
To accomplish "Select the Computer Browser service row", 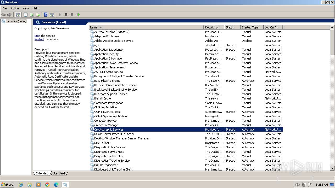I will [186, 121].
